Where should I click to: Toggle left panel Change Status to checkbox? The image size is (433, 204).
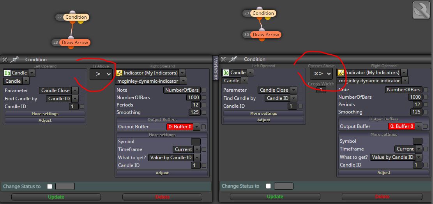point(49,186)
